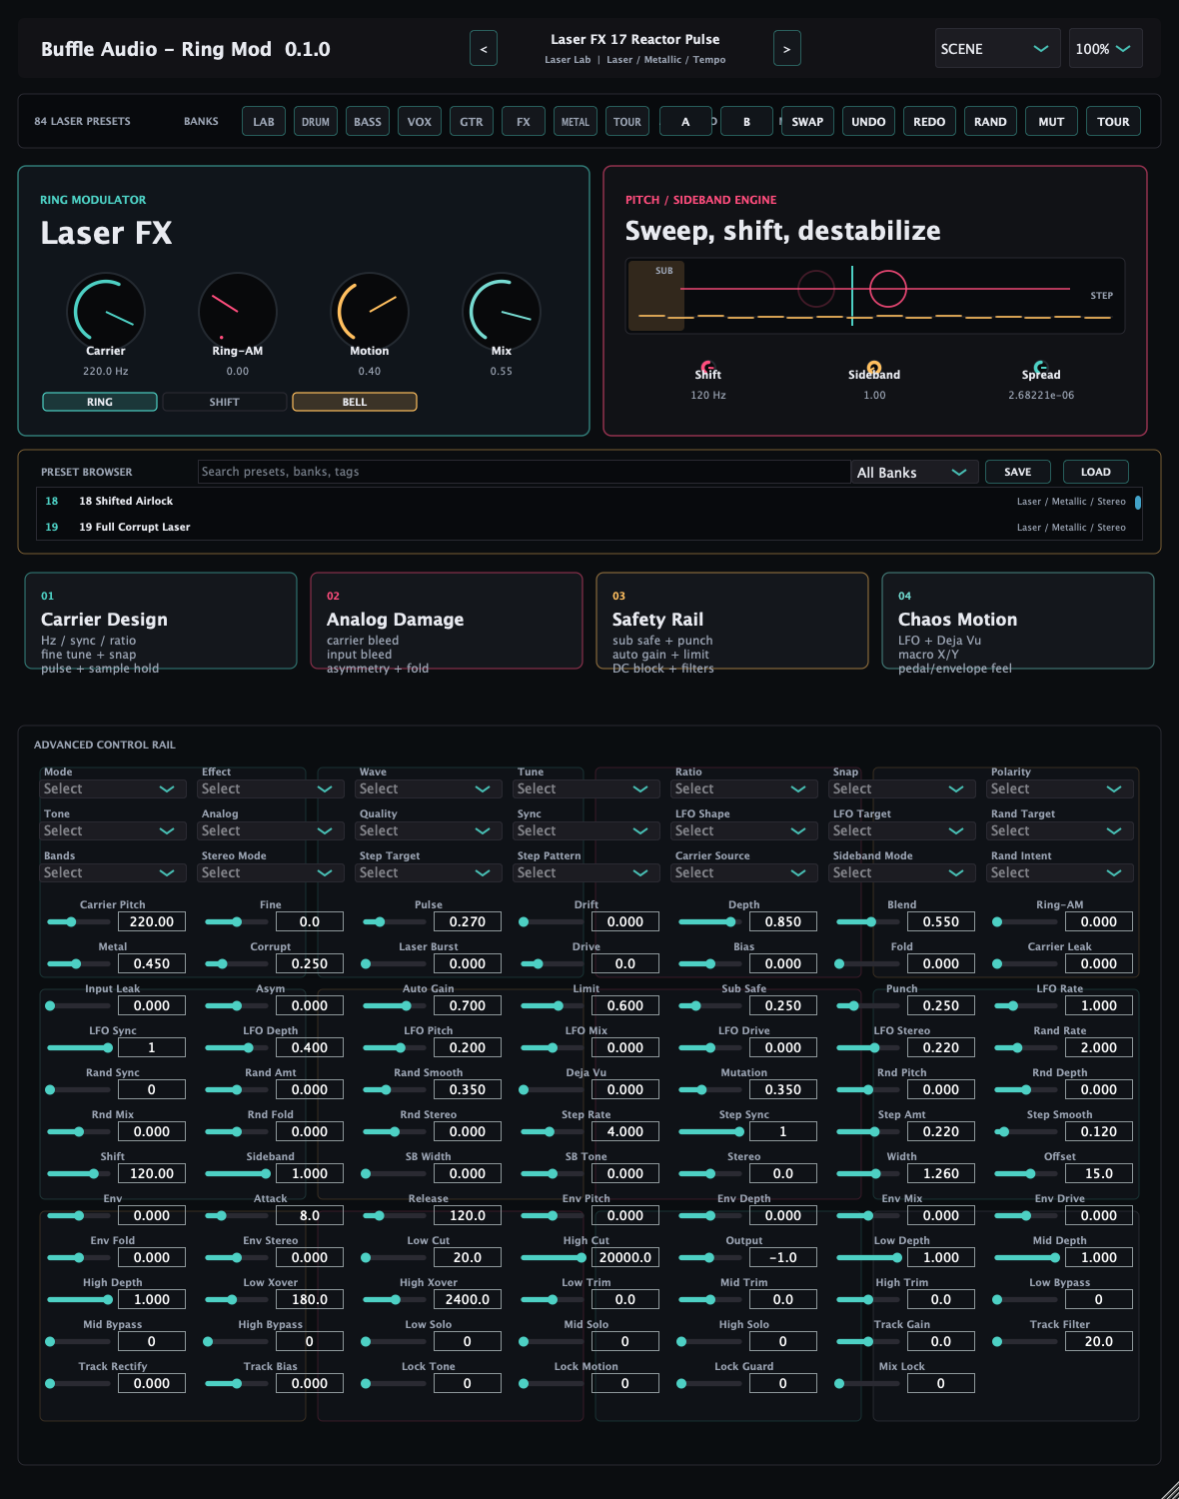
Task: Click the LFO Rate value 1.000
Action: pos(1099,1005)
